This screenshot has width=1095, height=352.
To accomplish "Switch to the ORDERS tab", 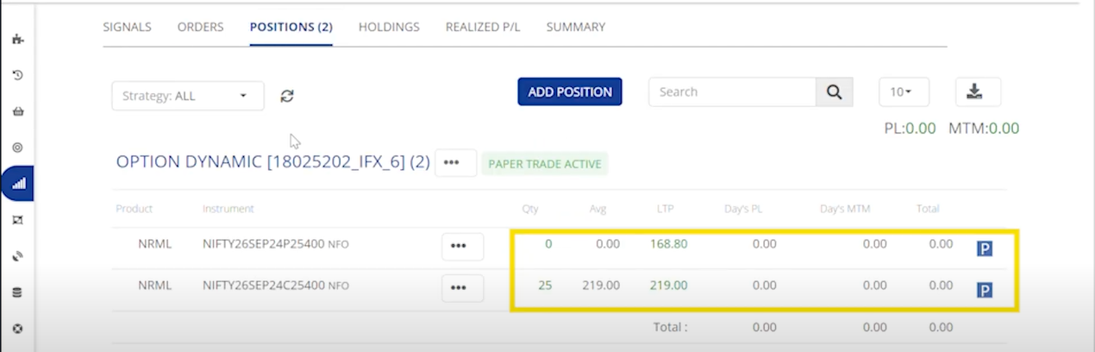I will pyautogui.click(x=200, y=27).
